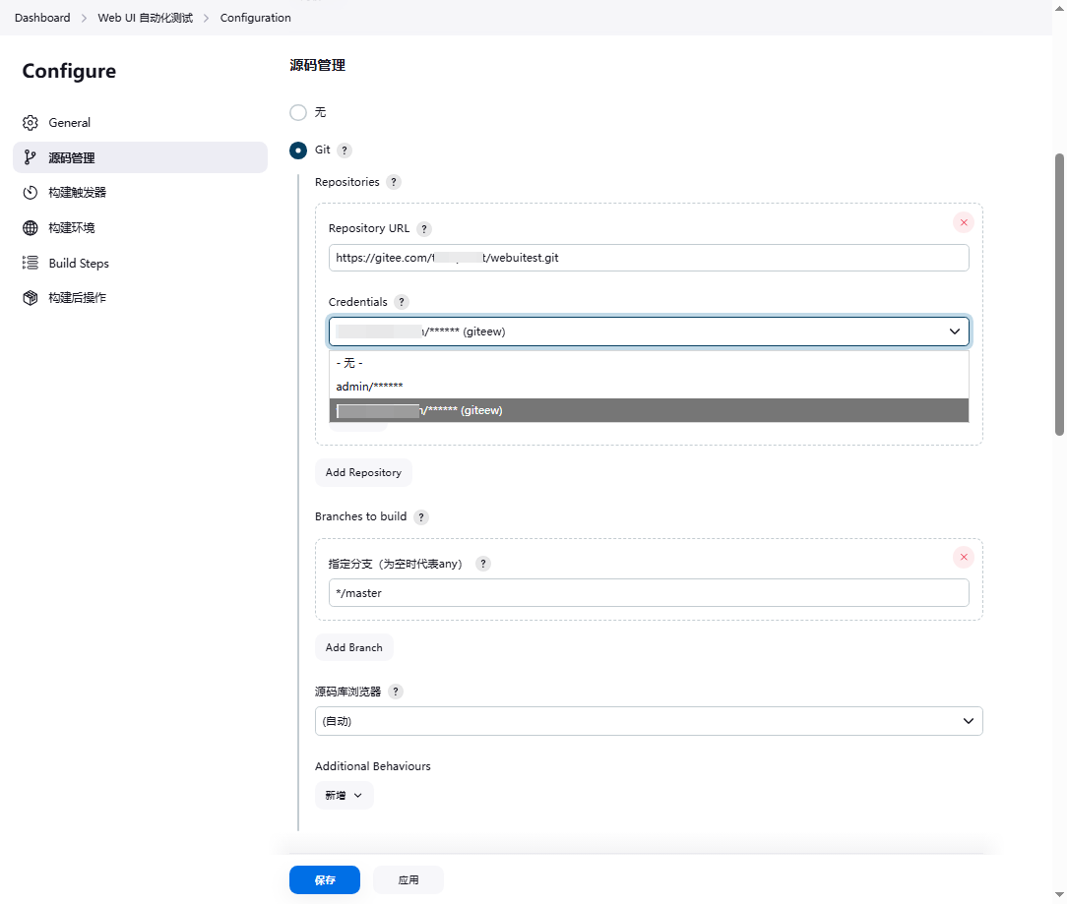The image size is (1067, 904).
Task: Expand the 新增 Additional Behaviours menu
Action: [345, 795]
